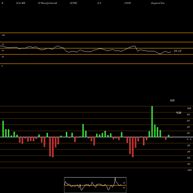Click the 60 axis label on the MR panel

click(x=188, y=121)
